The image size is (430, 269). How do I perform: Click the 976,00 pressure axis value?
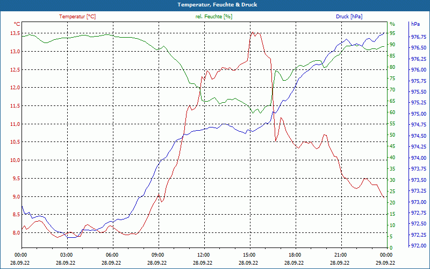(x=419, y=70)
